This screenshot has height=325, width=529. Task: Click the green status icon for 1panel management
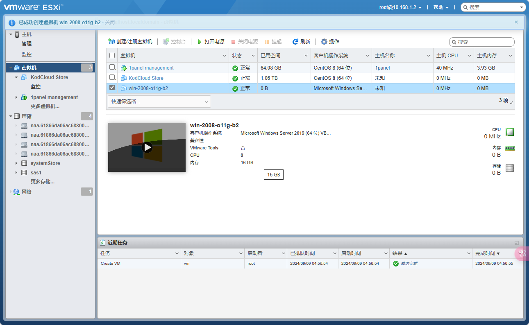click(235, 68)
